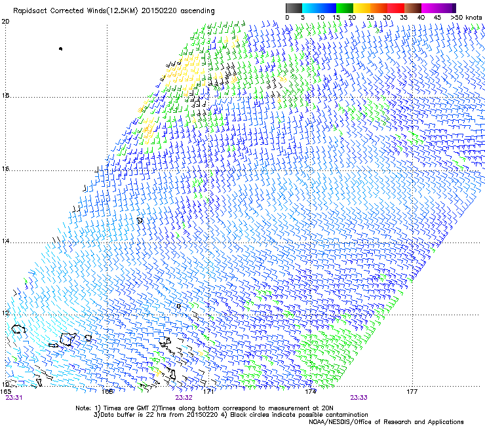Image resolution: width=485 pixels, height=426 pixels.
Task: Click the green 15–20 knots legend segment
Action: pos(345,8)
